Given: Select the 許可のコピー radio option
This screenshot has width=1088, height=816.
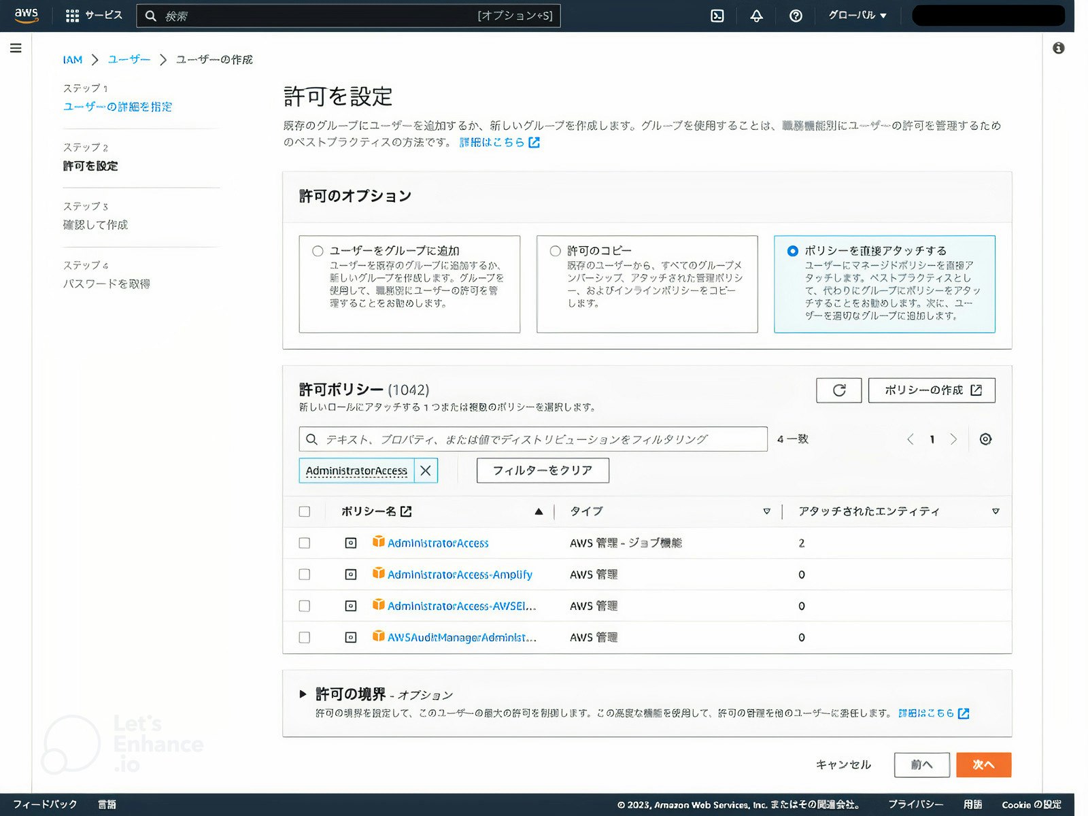Looking at the screenshot, I should tap(555, 251).
